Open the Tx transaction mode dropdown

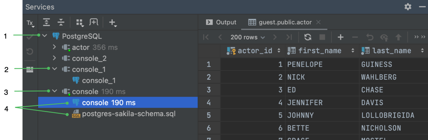point(30,23)
